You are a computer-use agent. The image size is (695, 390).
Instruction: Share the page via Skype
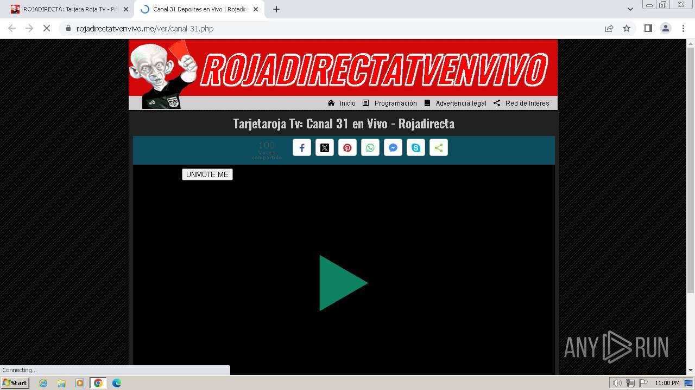pos(416,148)
